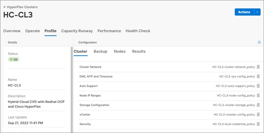This screenshot has width=264, height=133.
Task: Open the Performance tab
Action: coord(109,31)
